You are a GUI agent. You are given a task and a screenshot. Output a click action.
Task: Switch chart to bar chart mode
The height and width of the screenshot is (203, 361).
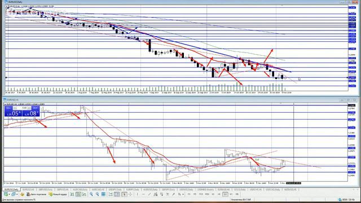[72, 194]
